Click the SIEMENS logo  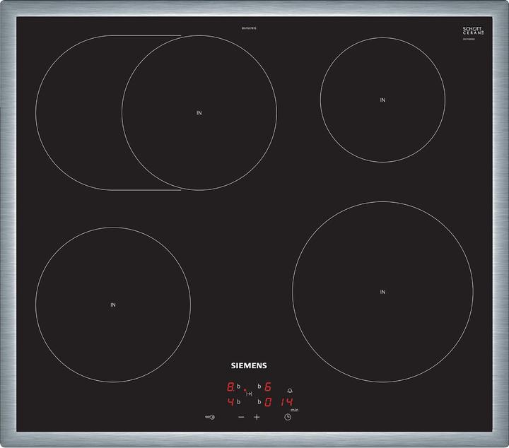249,365
